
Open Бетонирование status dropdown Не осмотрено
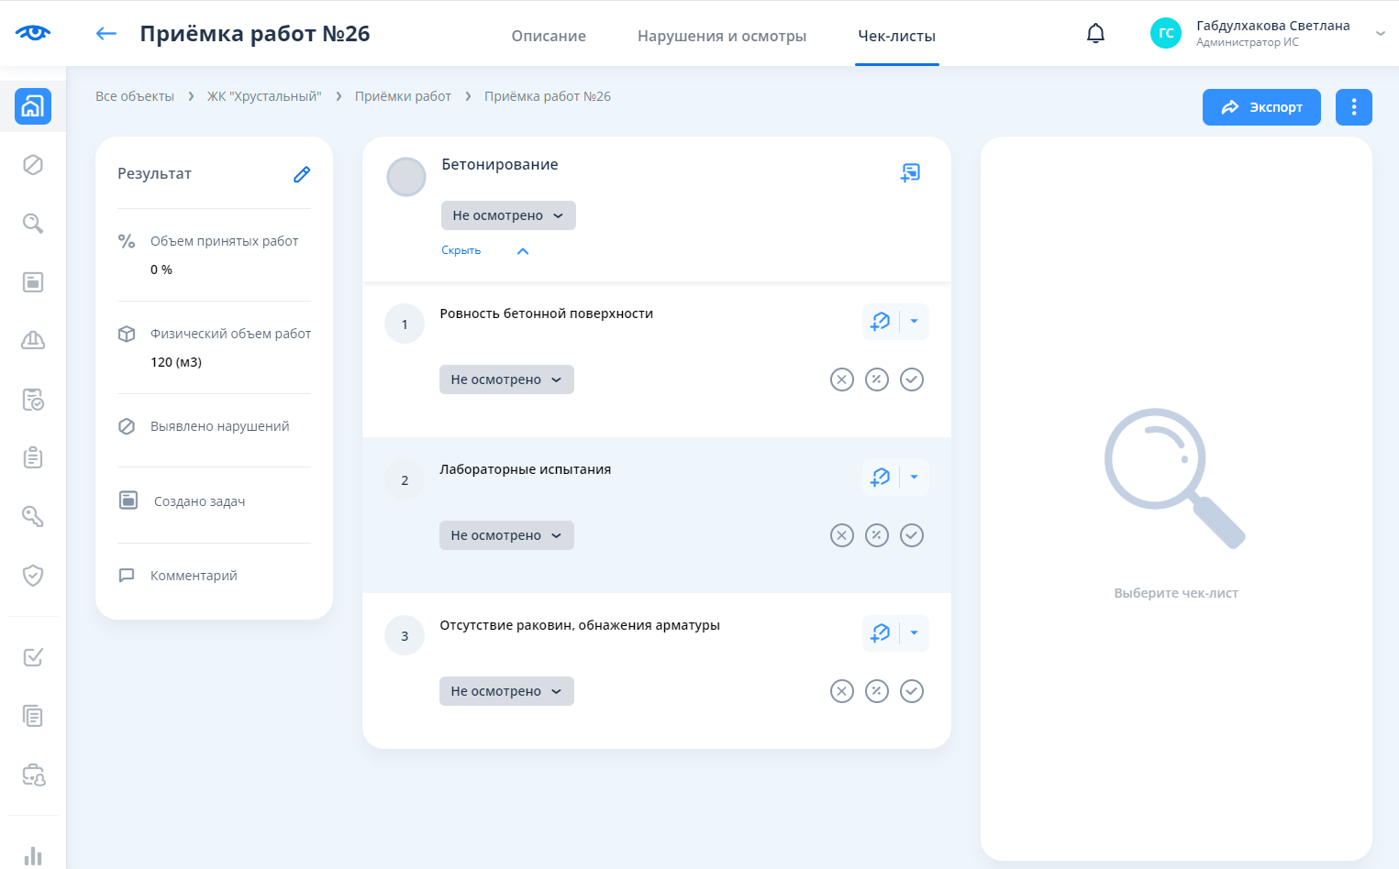coord(508,215)
